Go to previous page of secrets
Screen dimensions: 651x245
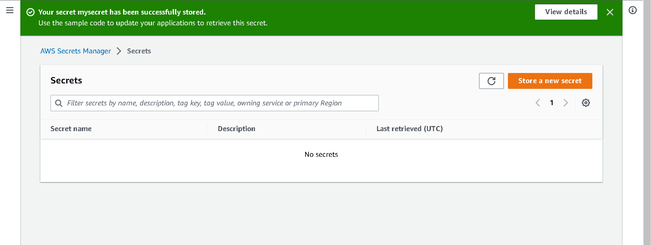[538, 103]
